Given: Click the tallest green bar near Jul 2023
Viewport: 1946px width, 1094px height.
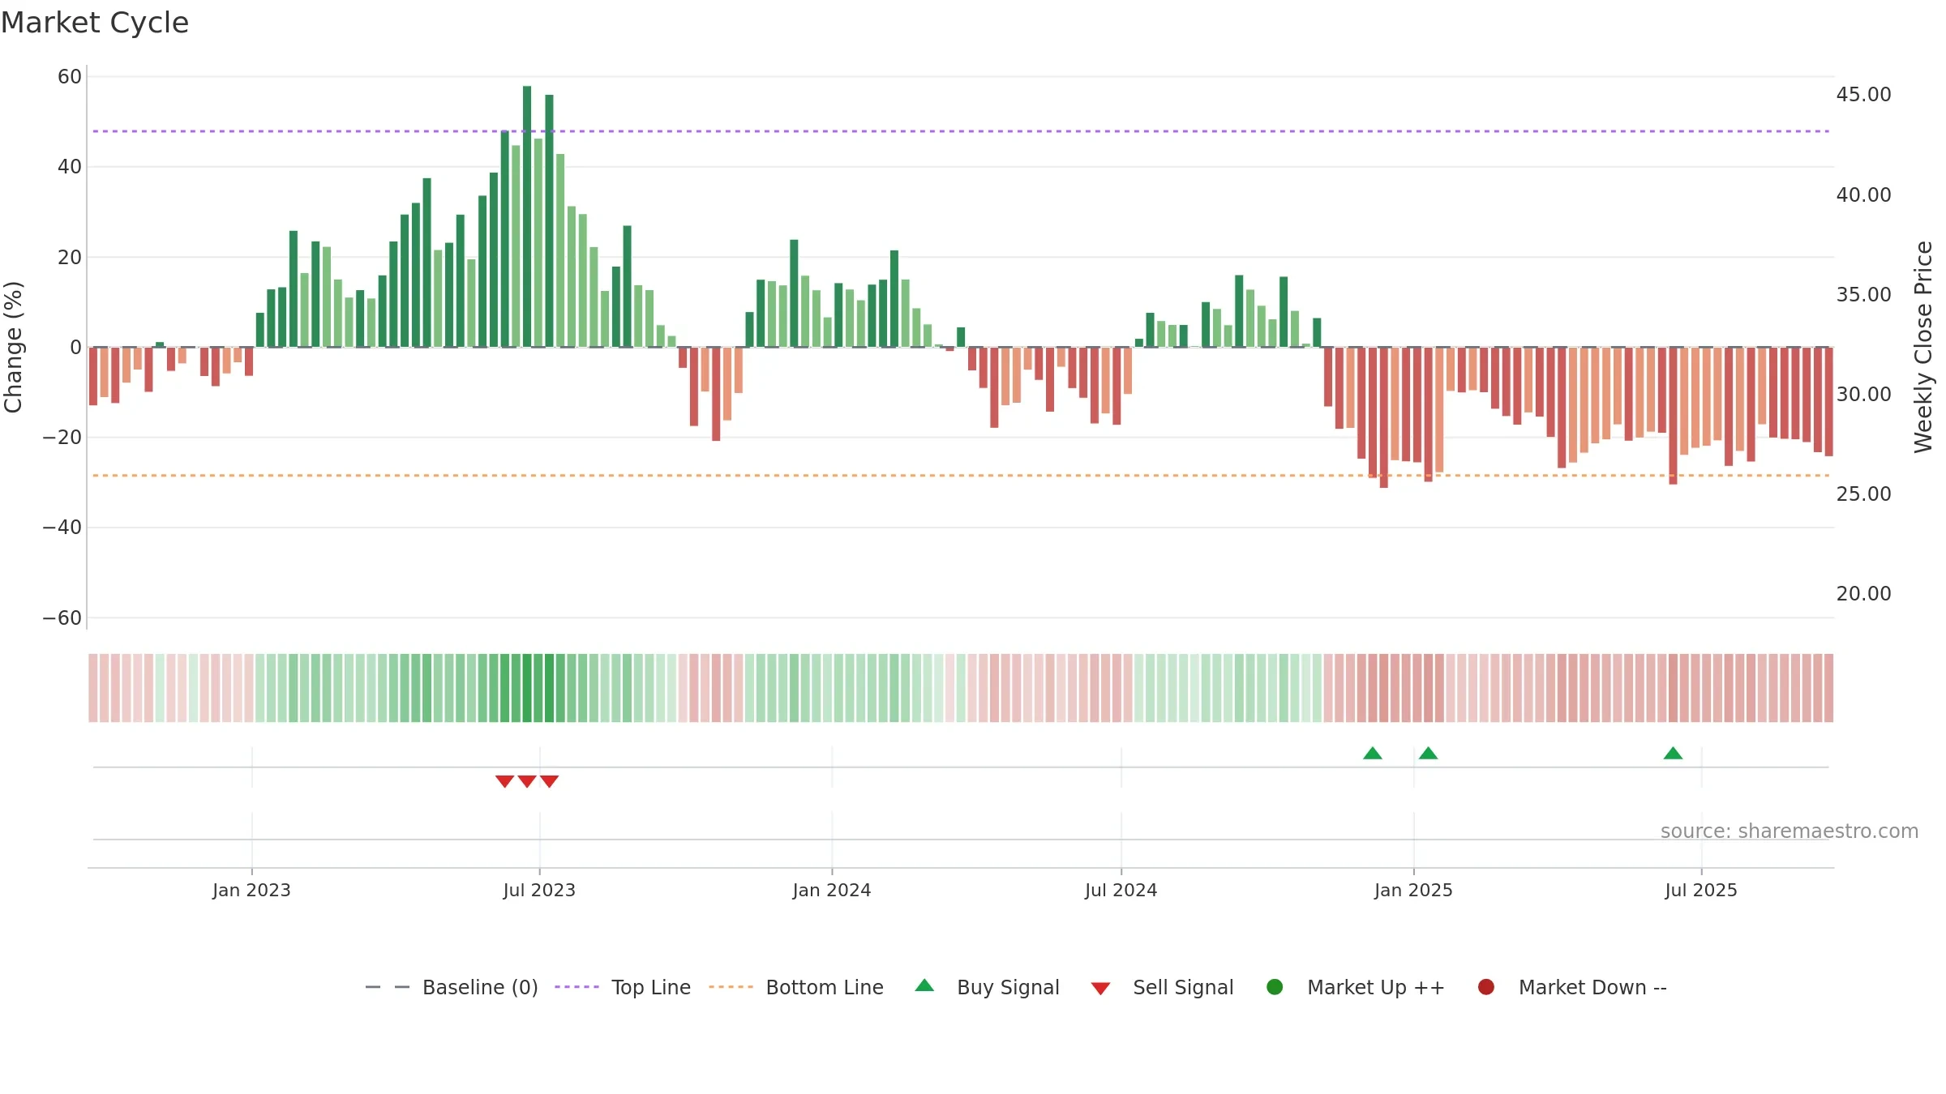Looking at the screenshot, I should tap(527, 216).
